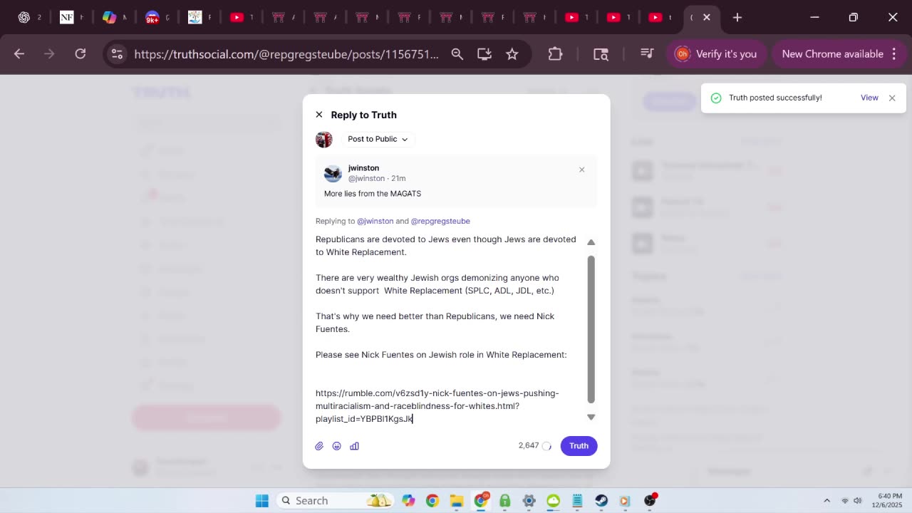
Task: Show hidden system tray icons
Action: coord(826,501)
